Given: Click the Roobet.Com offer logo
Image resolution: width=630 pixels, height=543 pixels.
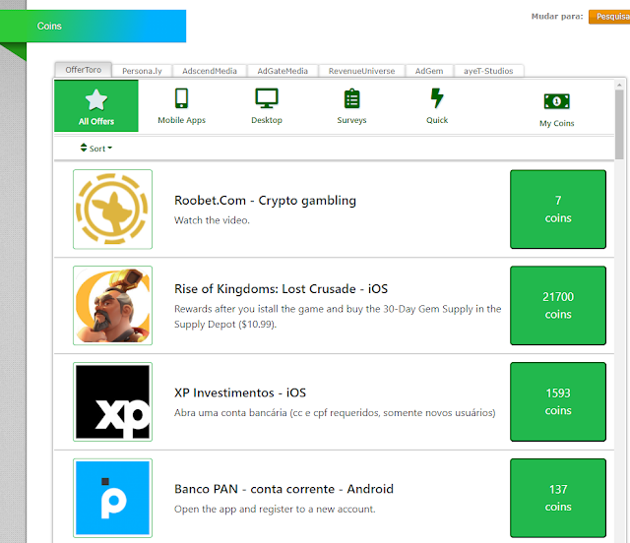Looking at the screenshot, I should pyautogui.click(x=112, y=210).
